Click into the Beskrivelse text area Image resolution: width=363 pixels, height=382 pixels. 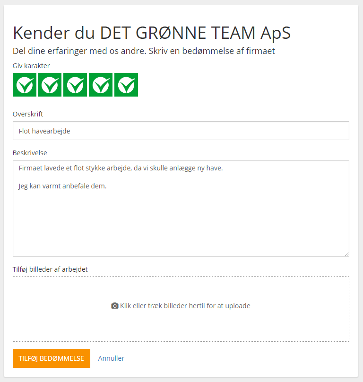(181, 208)
